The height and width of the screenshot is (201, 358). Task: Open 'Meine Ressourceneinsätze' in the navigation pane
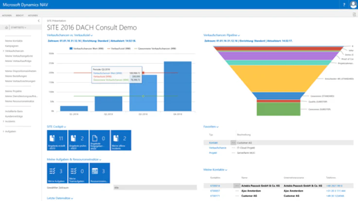(x=19, y=101)
